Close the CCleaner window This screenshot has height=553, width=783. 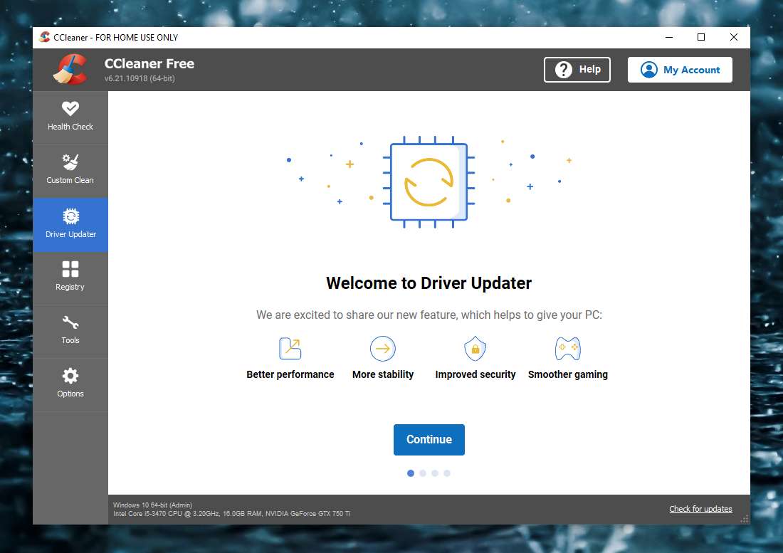(x=734, y=38)
